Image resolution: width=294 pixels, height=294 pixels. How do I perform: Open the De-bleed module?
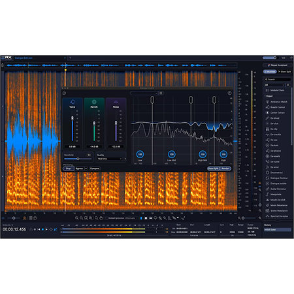(272, 118)
